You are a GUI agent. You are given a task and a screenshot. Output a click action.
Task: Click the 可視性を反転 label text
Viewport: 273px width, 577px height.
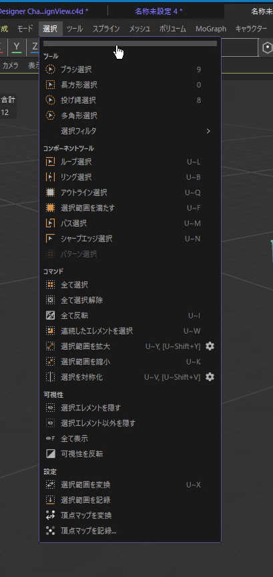[x=82, y=454]
